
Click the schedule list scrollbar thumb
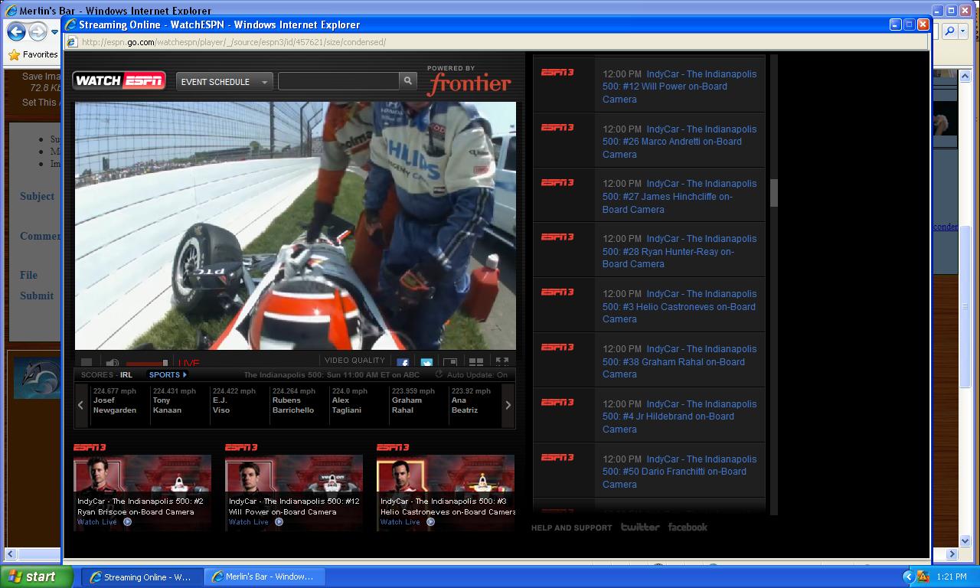coord(773,193)
